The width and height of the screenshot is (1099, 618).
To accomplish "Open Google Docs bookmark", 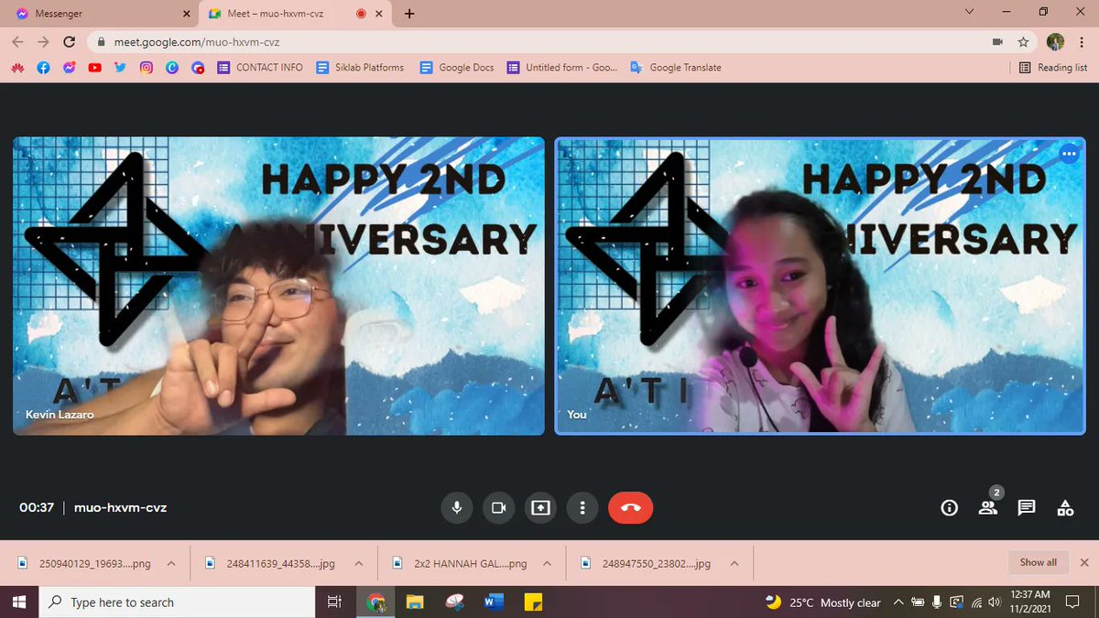I will [x=457, y=67].
